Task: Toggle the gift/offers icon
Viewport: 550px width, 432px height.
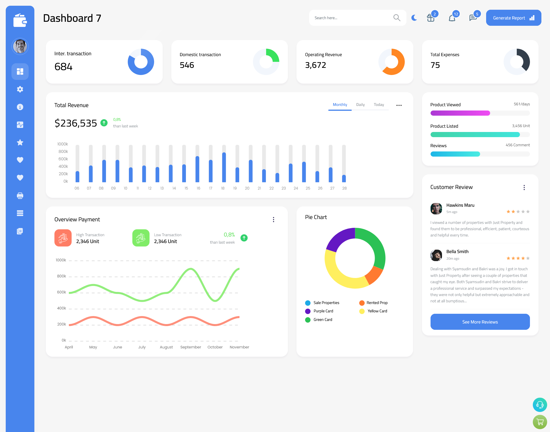Action: (x=429, y=18)
